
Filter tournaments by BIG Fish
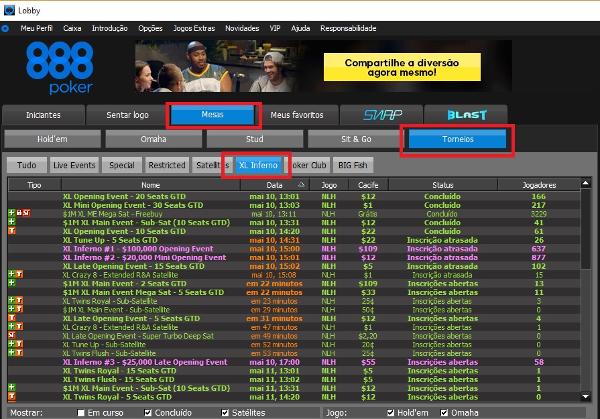pyautogui.click(x=353, y=166)
